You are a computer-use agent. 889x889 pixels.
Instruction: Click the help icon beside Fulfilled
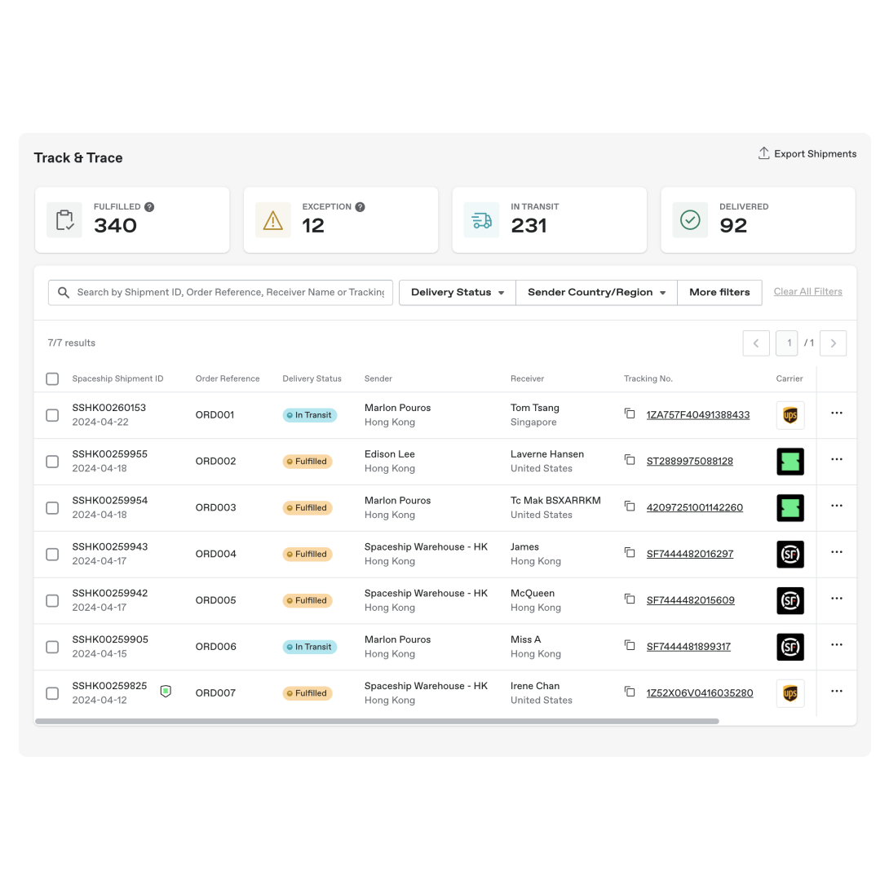tap(149, 207)
